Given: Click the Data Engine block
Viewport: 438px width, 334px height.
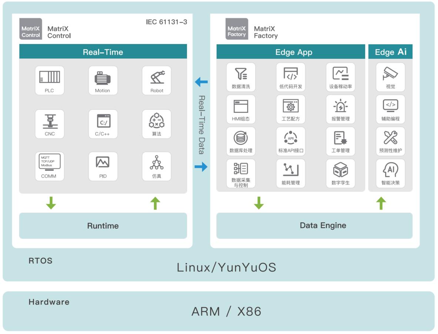Looking at the screenshot, I should pyautogui.click(x=315, y=226).
